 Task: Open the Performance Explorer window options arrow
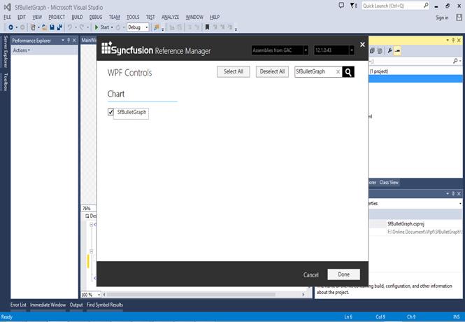tap(63, 41)
